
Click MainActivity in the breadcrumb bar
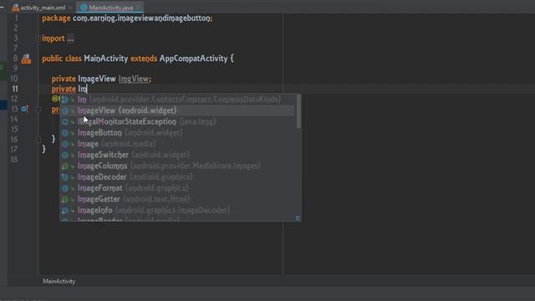pos(59,281)
